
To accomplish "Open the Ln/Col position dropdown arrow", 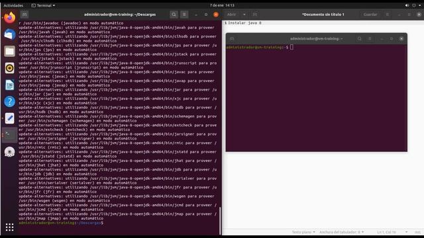I will (406, 232).
